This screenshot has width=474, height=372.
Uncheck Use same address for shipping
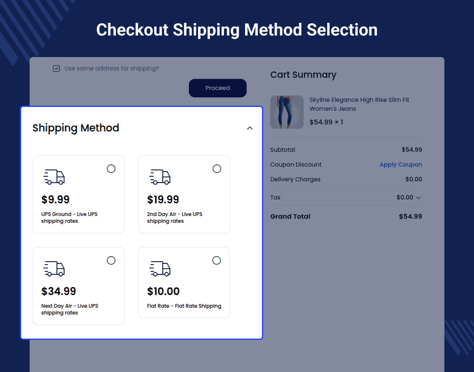coord(56,68)
